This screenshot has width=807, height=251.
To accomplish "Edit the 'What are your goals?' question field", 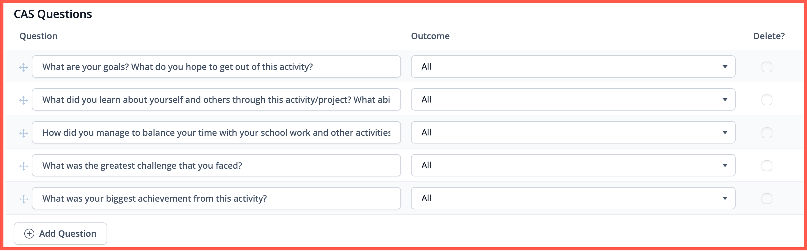I will tap(216, 66).
